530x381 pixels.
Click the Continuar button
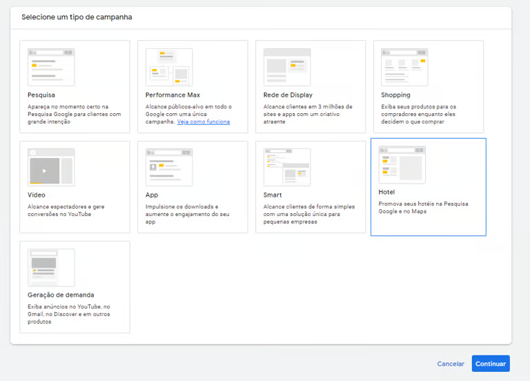pyautogui.click(x=491, y=364)
